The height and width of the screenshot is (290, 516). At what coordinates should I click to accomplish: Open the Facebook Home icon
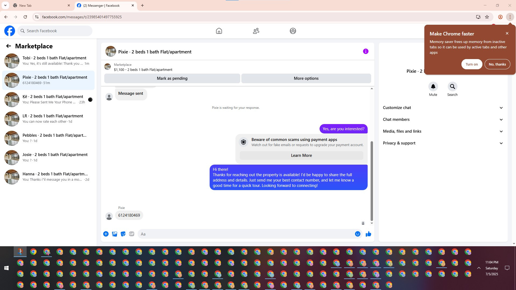219,31
